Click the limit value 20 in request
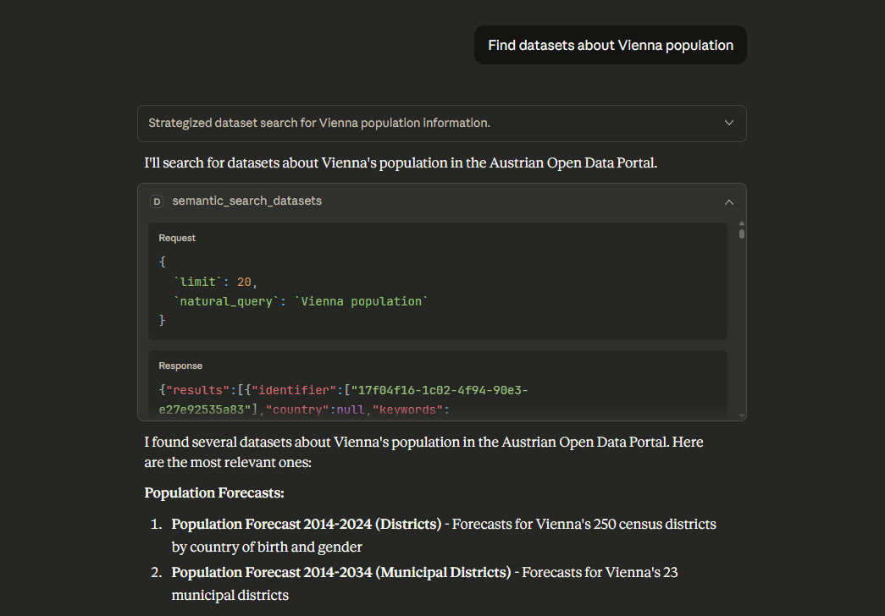 coord(244,282)
